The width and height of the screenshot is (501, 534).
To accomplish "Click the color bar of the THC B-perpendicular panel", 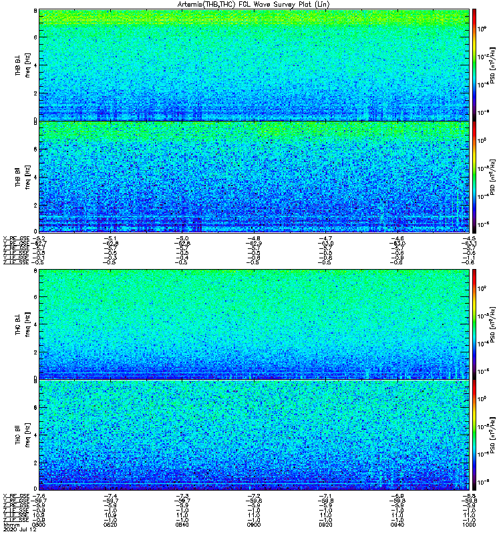I will pos(474,324).
